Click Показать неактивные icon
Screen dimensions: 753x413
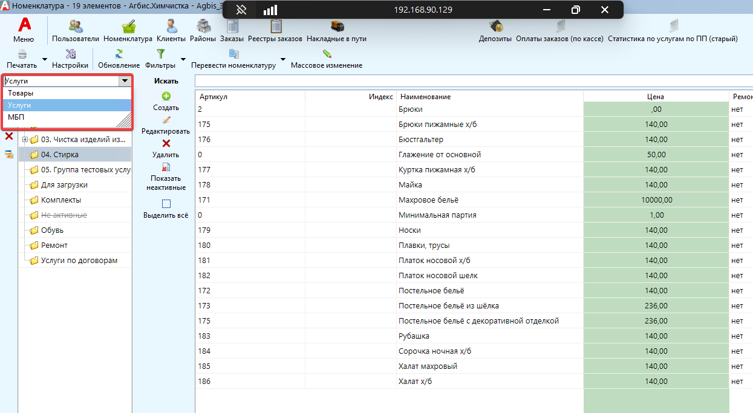click(166, 167)
